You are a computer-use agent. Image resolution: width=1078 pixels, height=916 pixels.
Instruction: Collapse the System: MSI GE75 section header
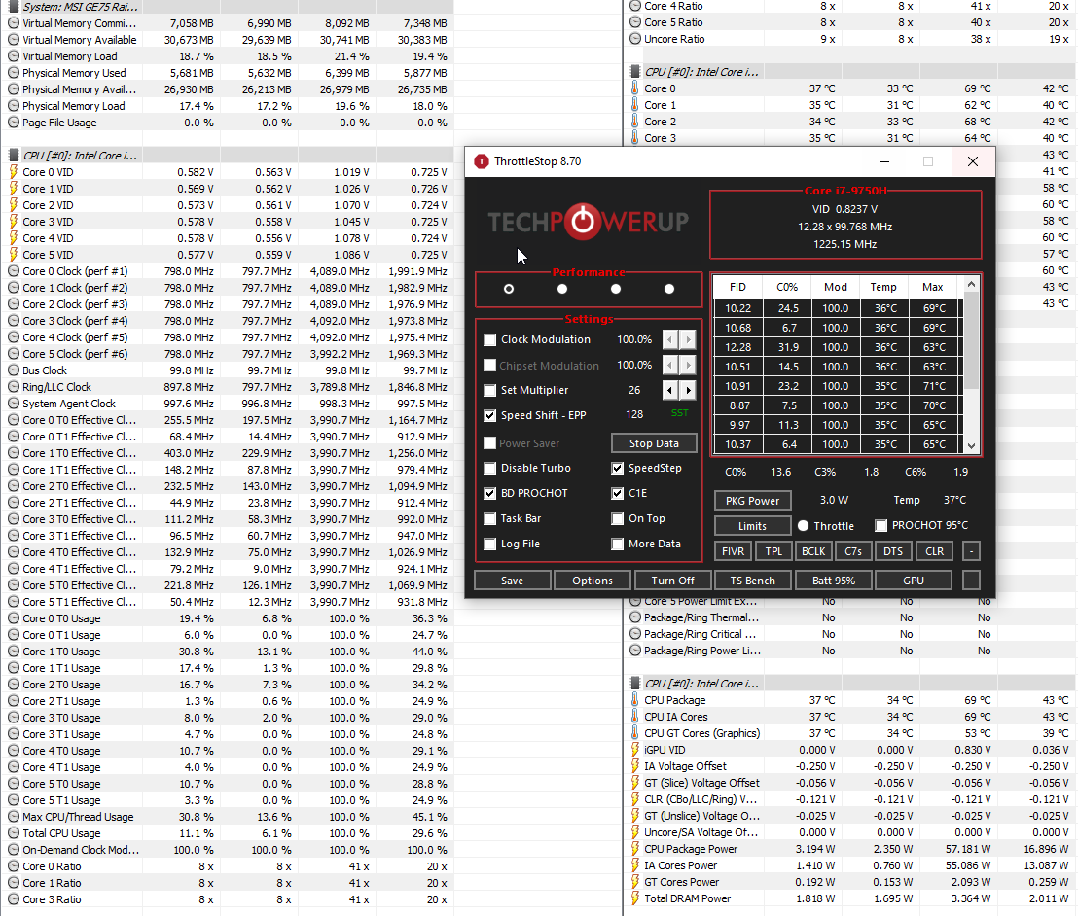tap(13, 6)
